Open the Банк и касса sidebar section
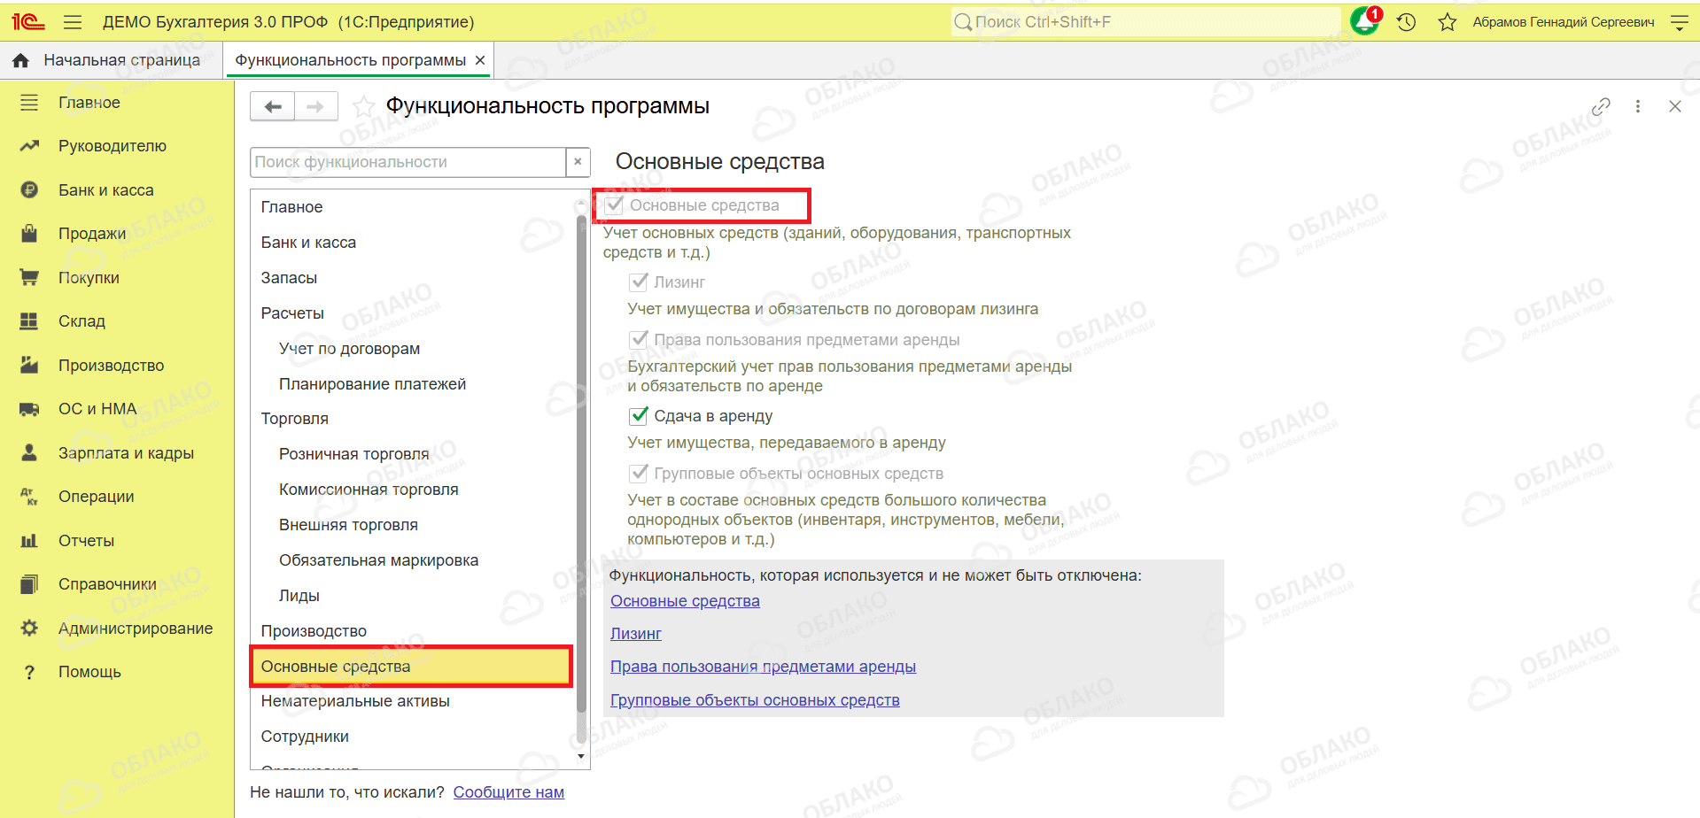Image resolution: width=1700 pixels, height=818 pixels. tap(106, 190)
